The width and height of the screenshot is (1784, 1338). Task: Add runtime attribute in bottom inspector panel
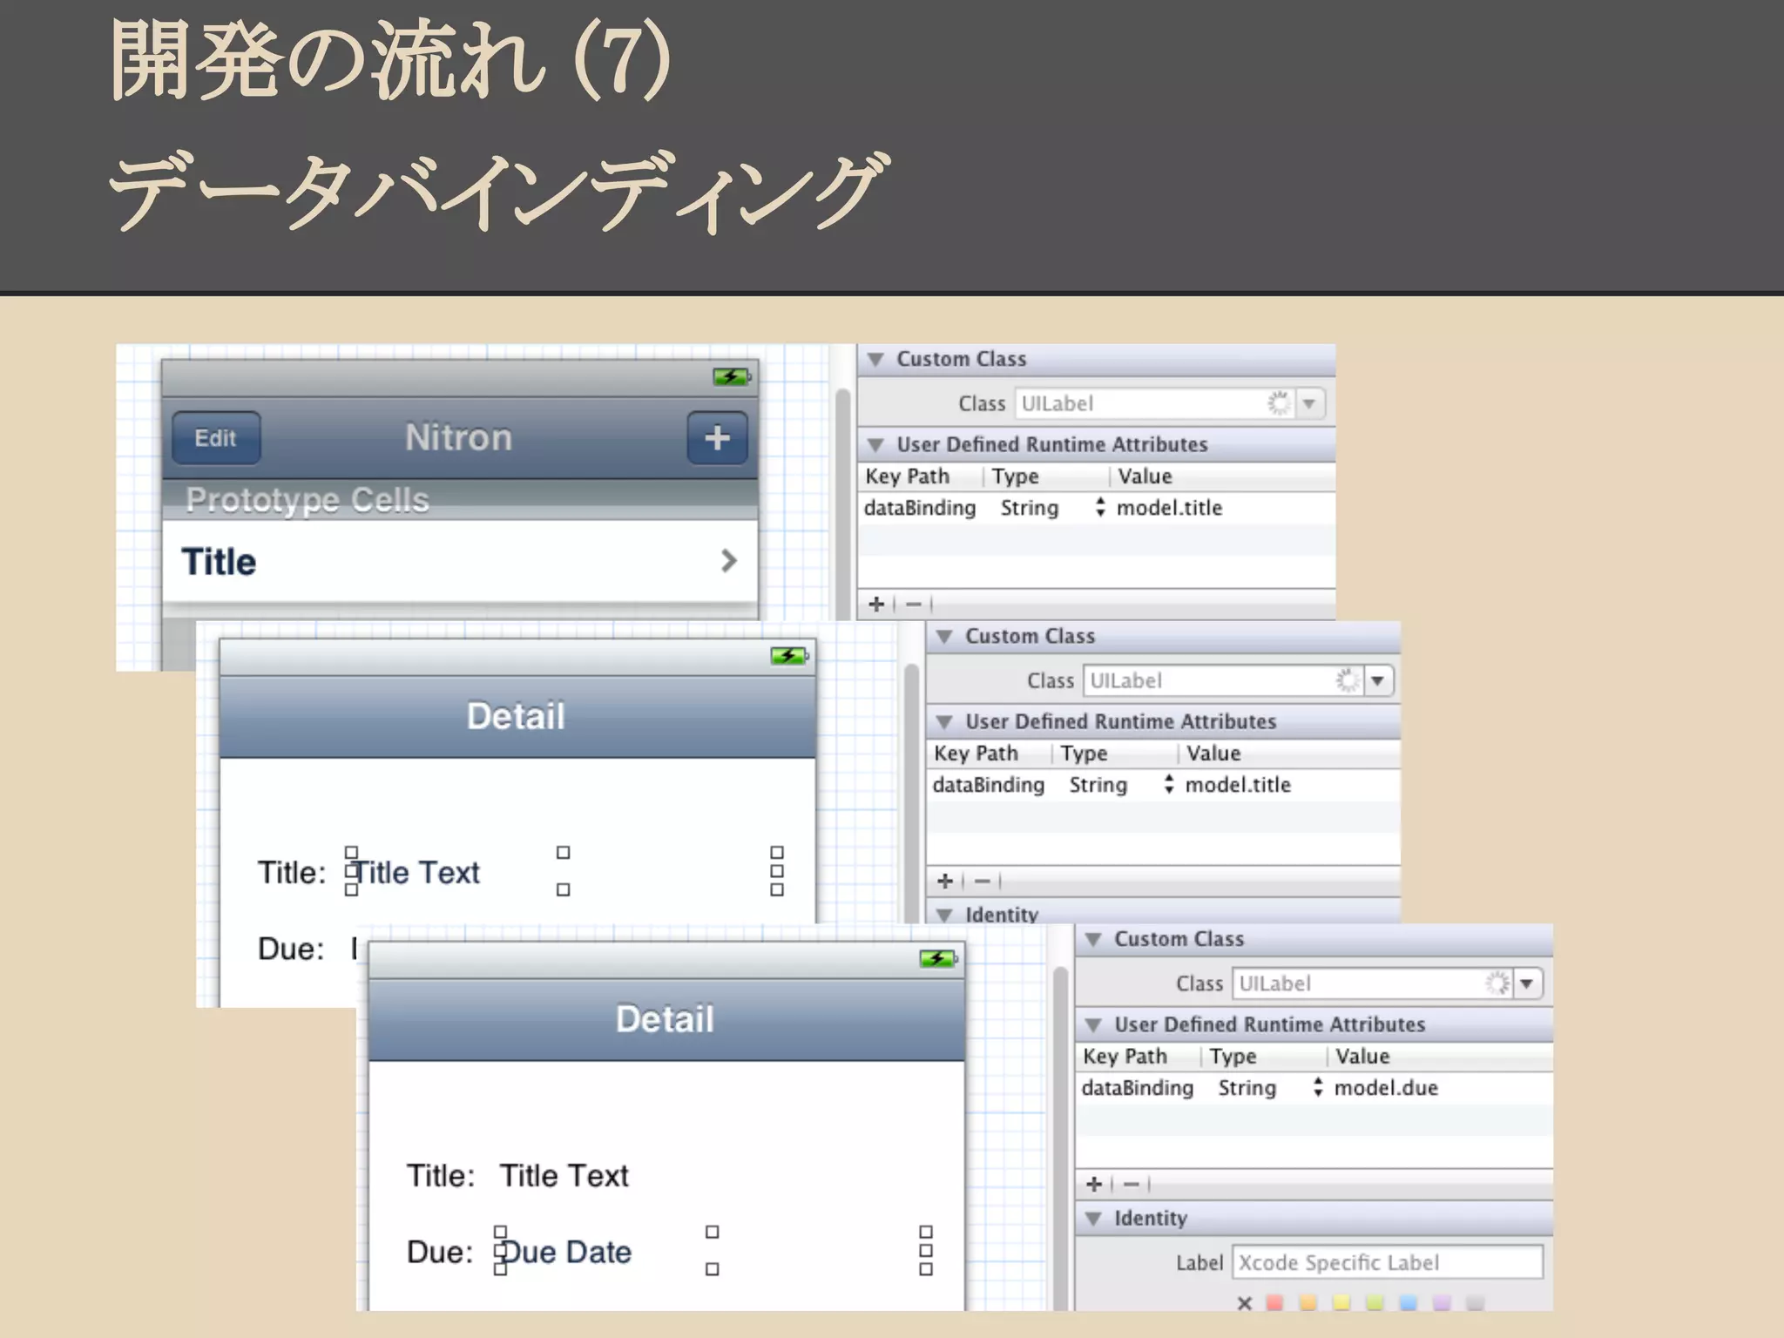pyautogui.click(x=1094, y=1184)
